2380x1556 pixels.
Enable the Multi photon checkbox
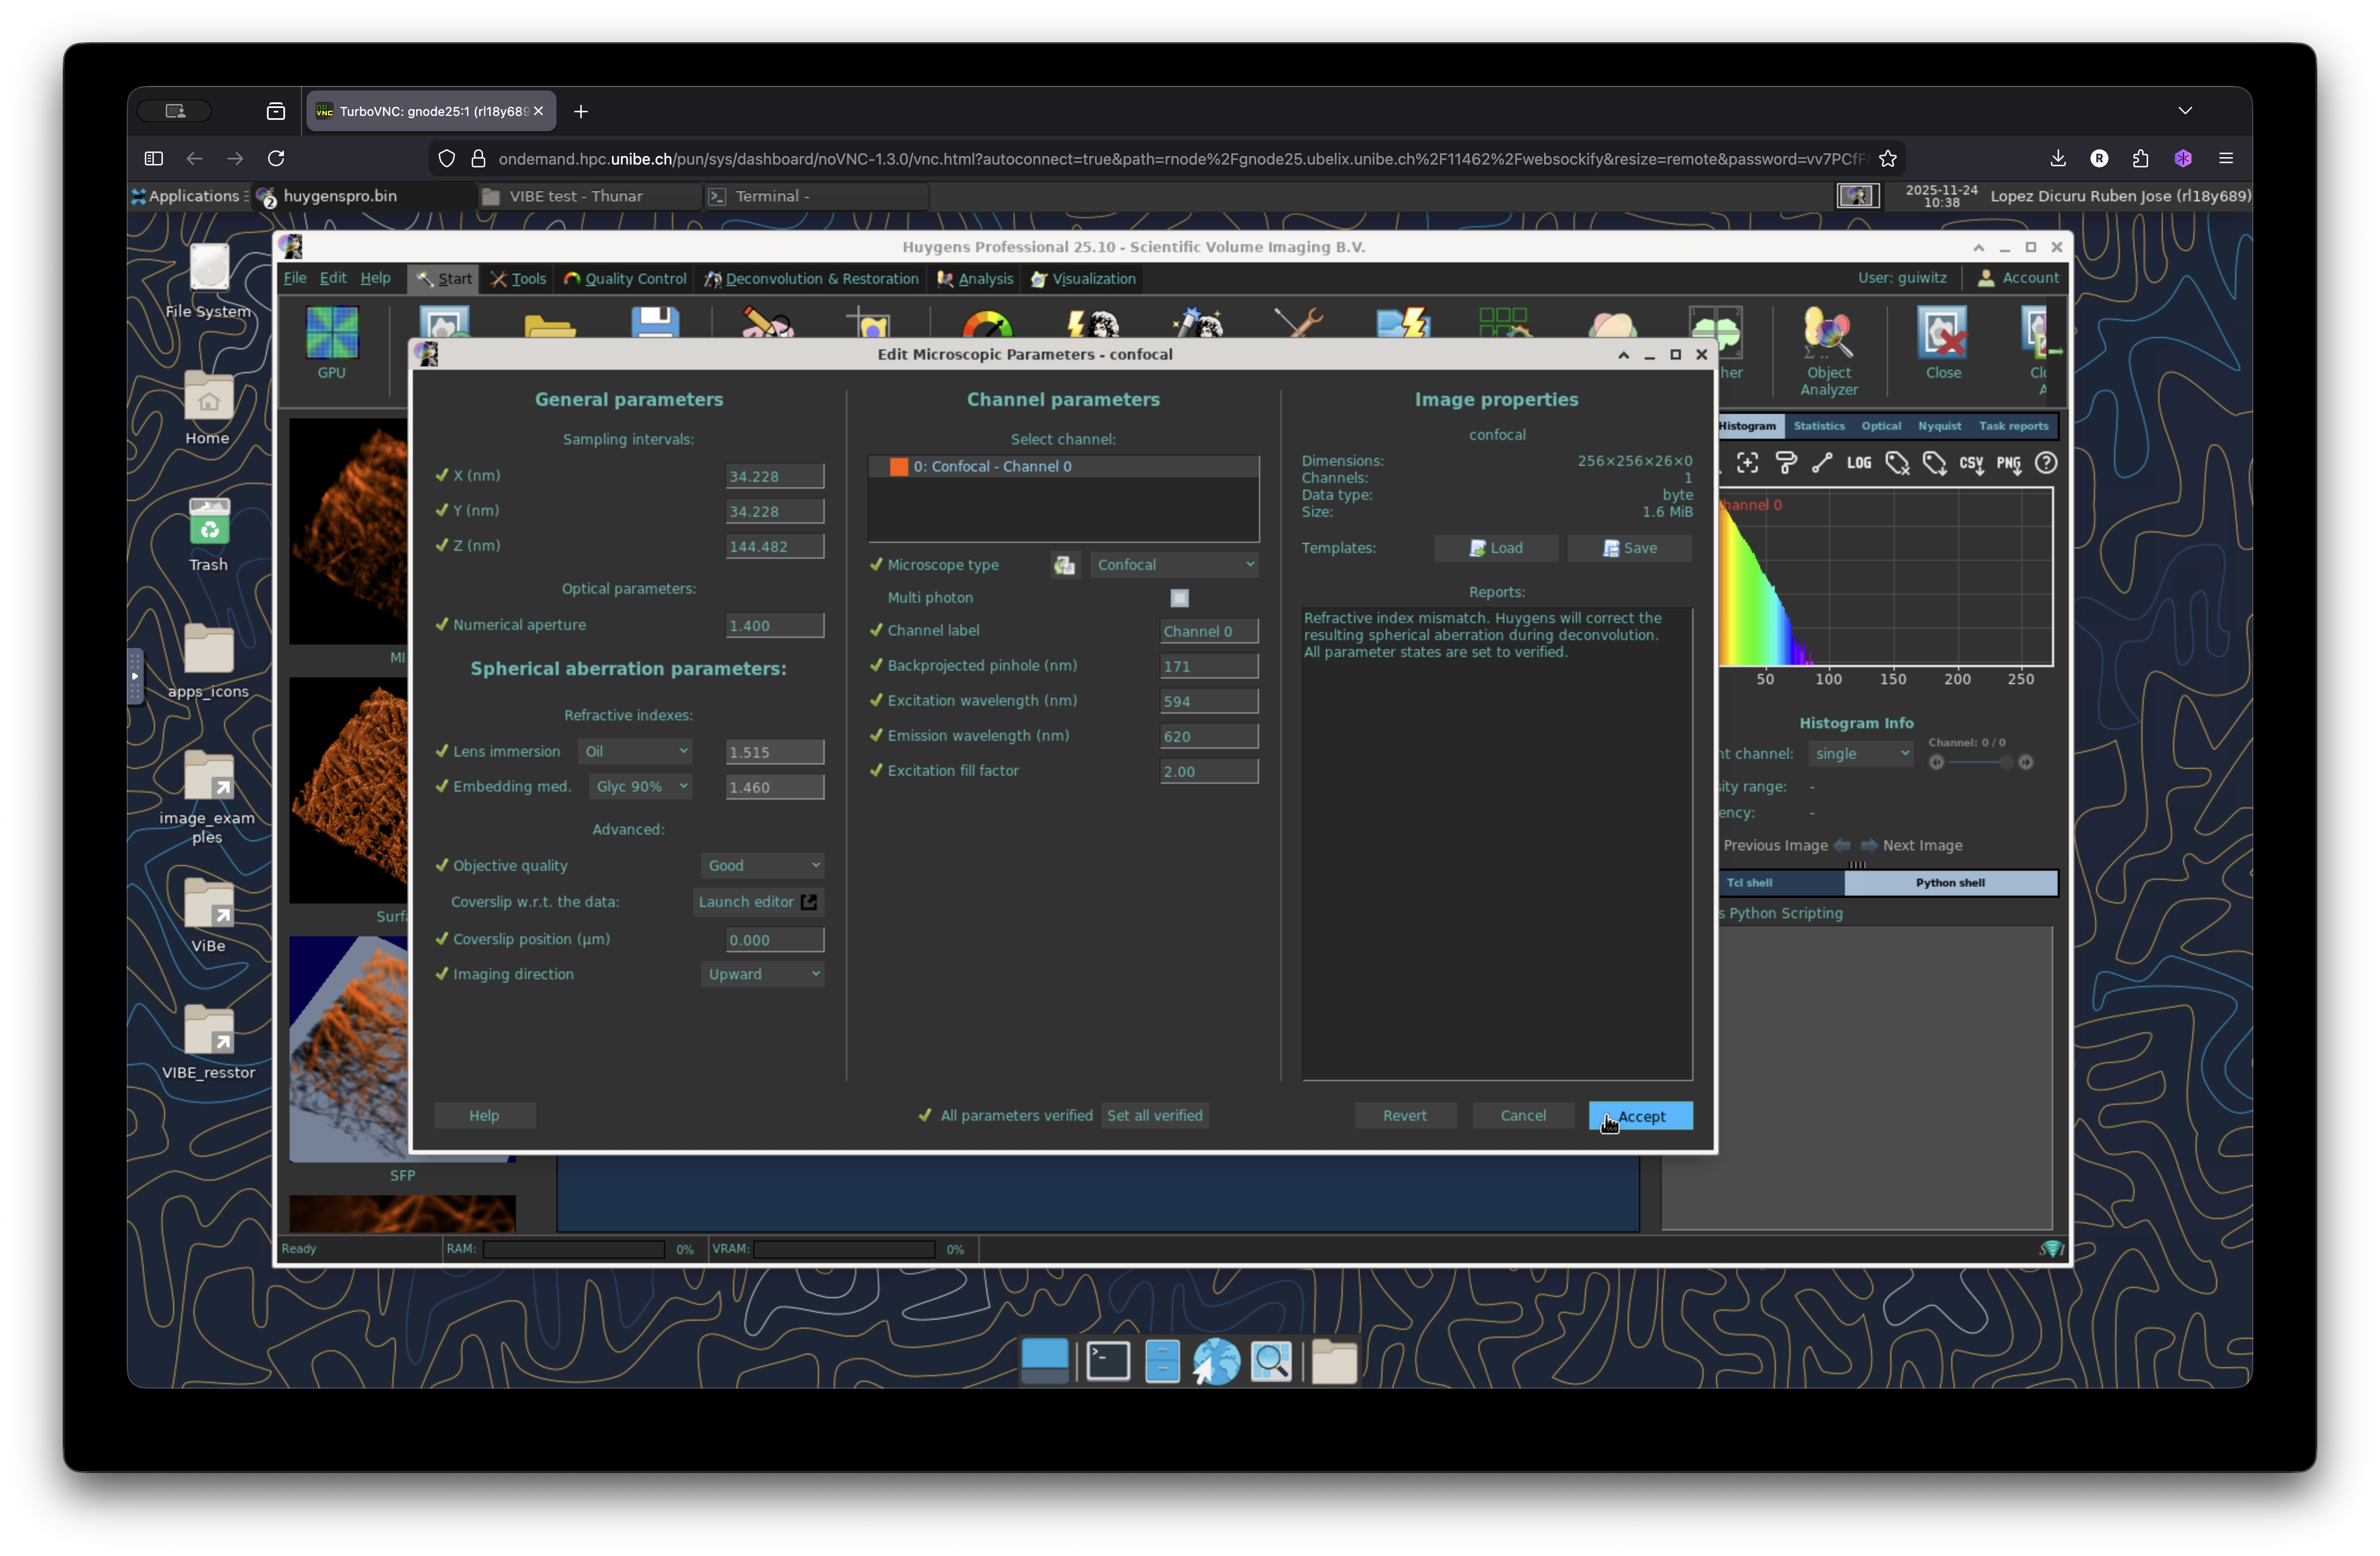(1179, 598)
